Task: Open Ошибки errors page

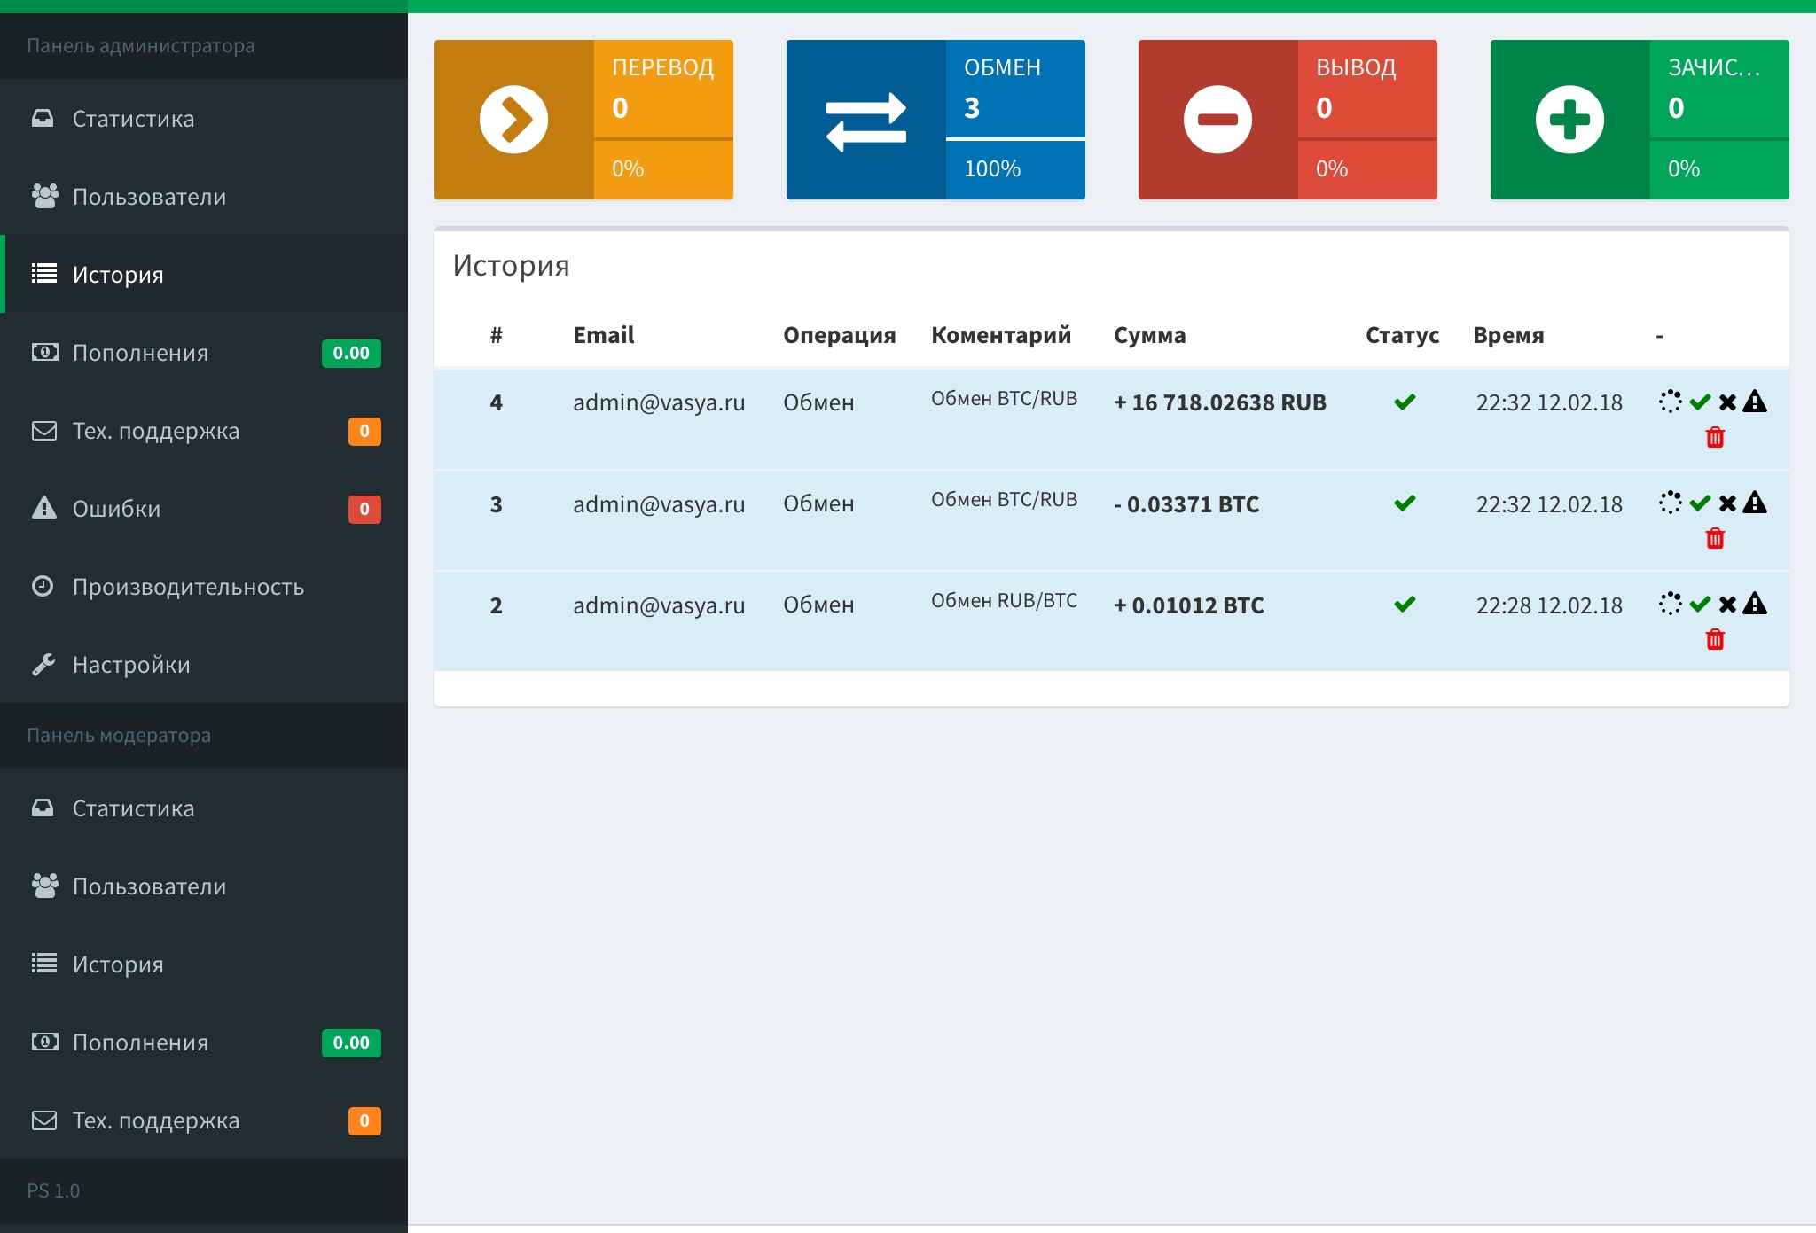Action: click(116, 509)
